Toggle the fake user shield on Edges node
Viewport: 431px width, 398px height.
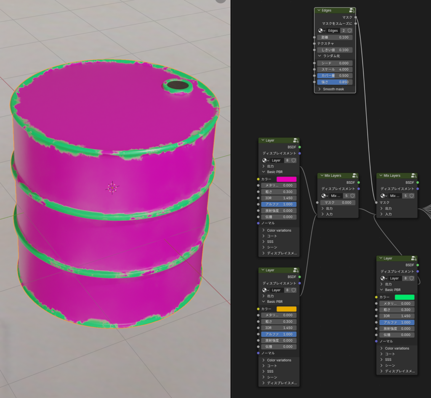coord(350,31)
